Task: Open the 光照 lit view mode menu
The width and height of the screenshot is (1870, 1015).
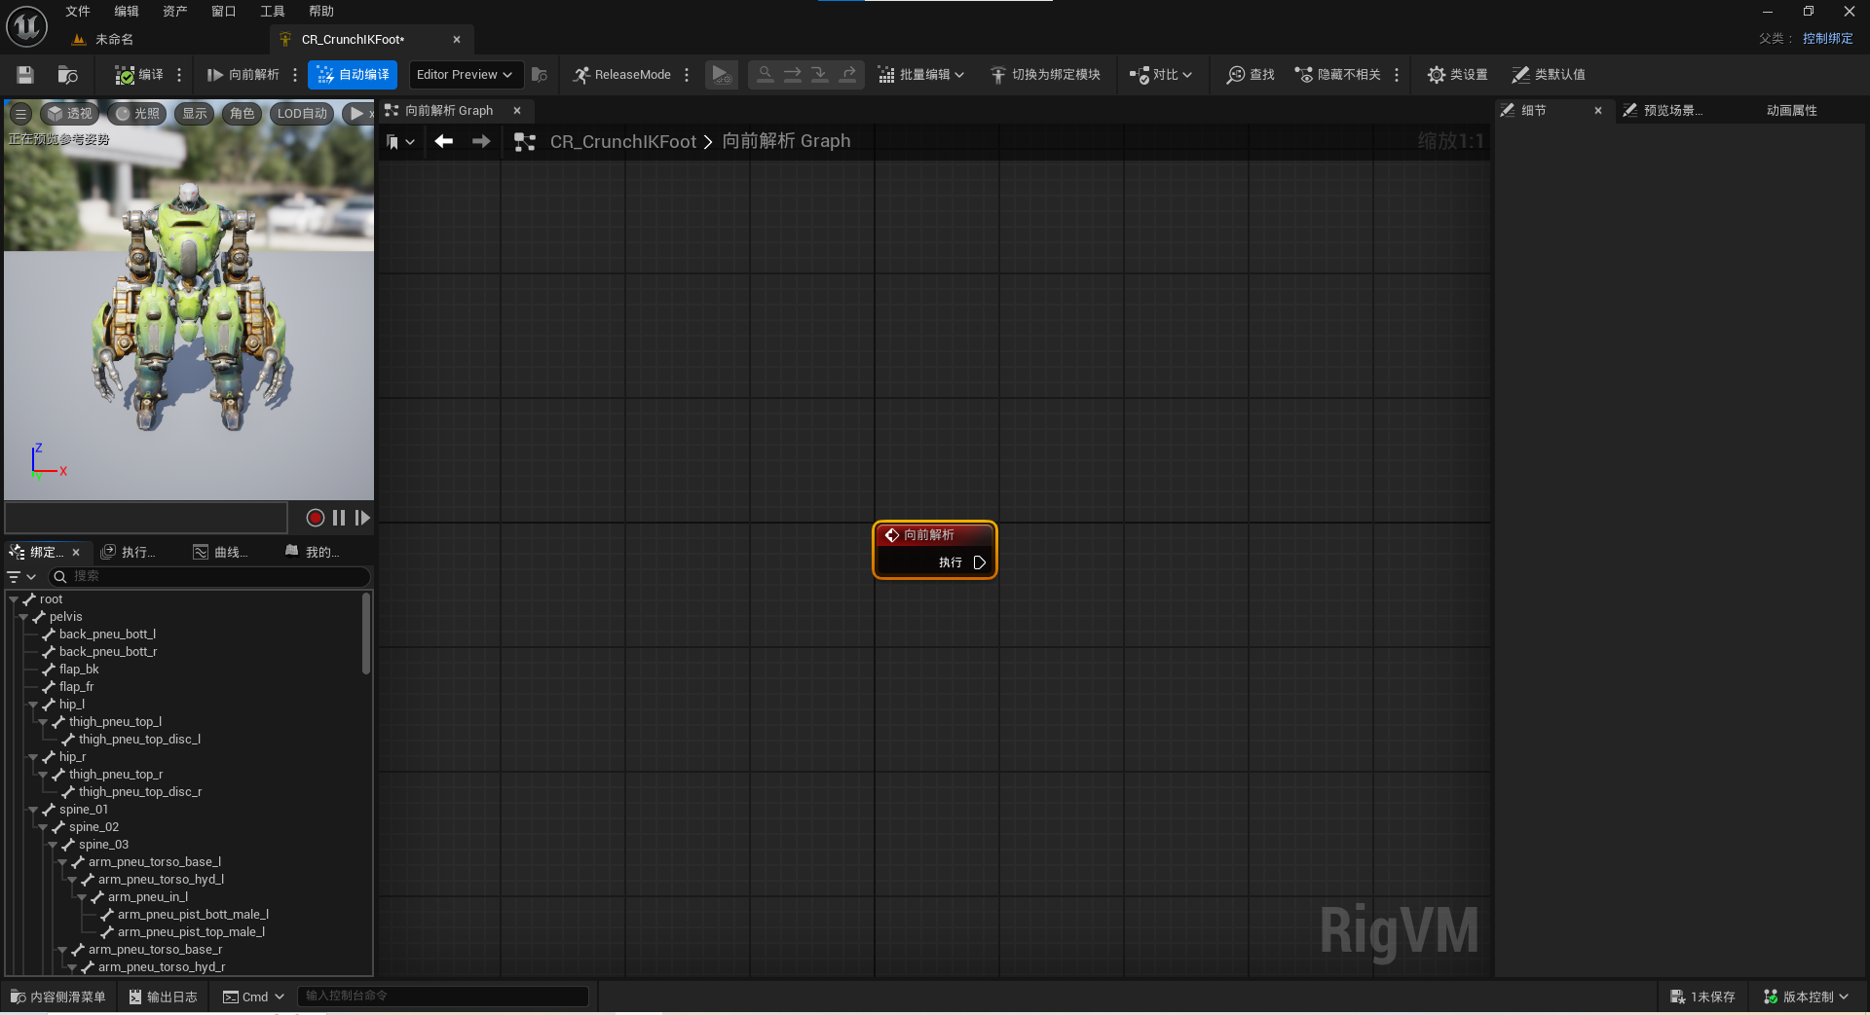Action: pos(137,114)
